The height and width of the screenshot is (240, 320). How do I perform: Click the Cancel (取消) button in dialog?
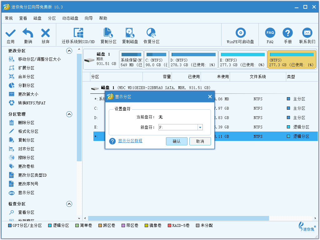click(200, 141)
